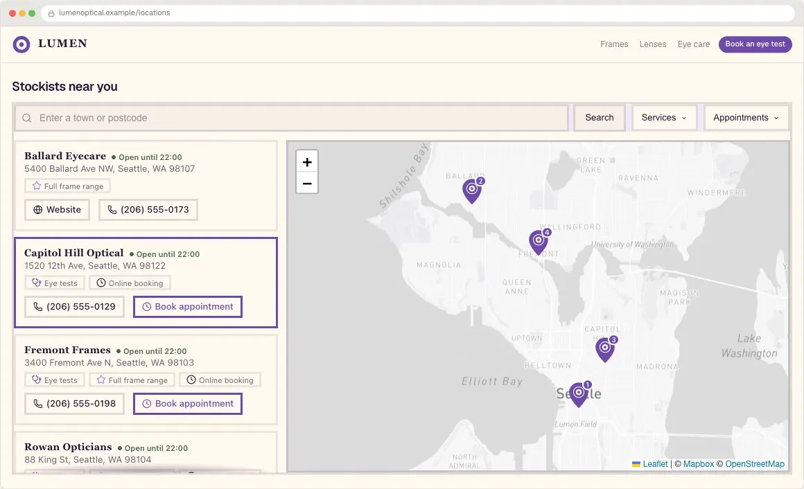Viewport: 804px width, 489px height.
Task: Open the Lenses nav item
Action: click(653, 44)
